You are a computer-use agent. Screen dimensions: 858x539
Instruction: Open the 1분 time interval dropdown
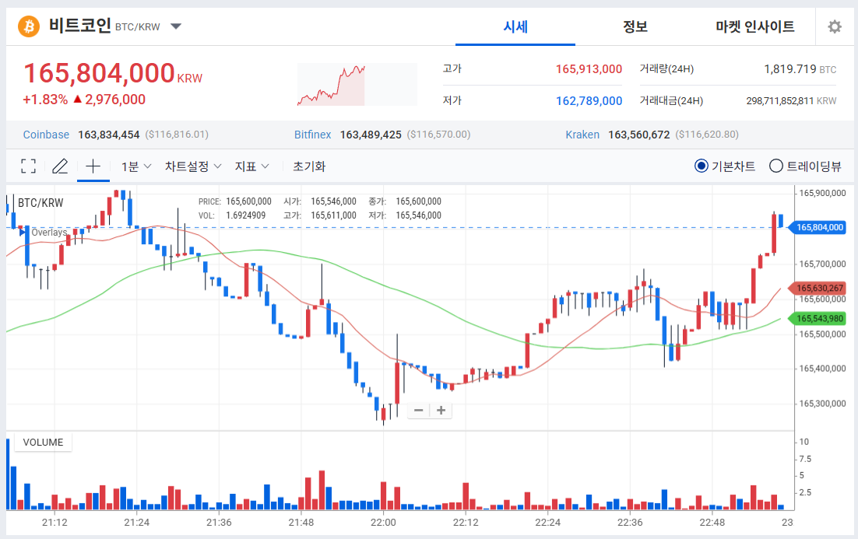pyautogui.click(x=136, y=166)
